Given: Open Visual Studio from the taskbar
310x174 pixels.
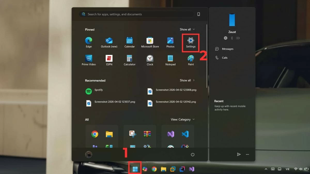Looking at the screenshot, I should click(x=191, y=169).
